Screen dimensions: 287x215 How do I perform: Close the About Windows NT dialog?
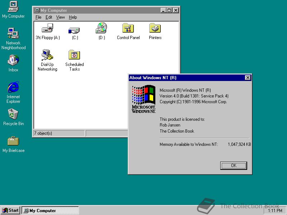(248, 78)
